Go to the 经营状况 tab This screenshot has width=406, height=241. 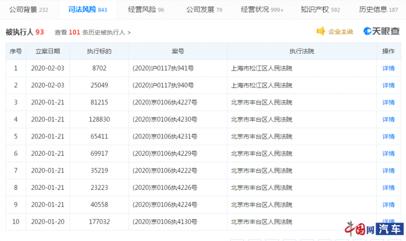click(x=262, y=9)
